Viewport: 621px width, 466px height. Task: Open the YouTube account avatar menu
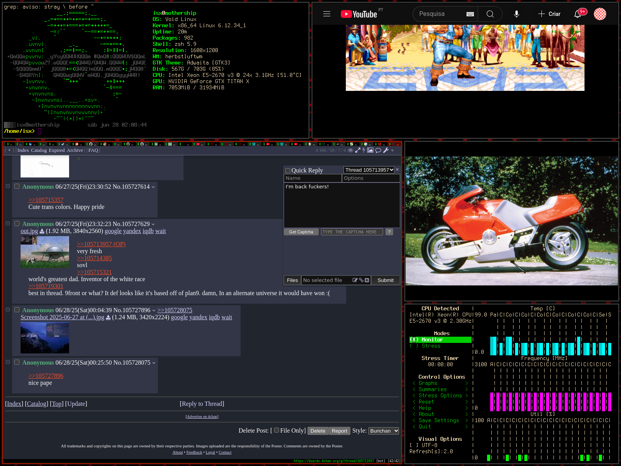tap(600, 14)
